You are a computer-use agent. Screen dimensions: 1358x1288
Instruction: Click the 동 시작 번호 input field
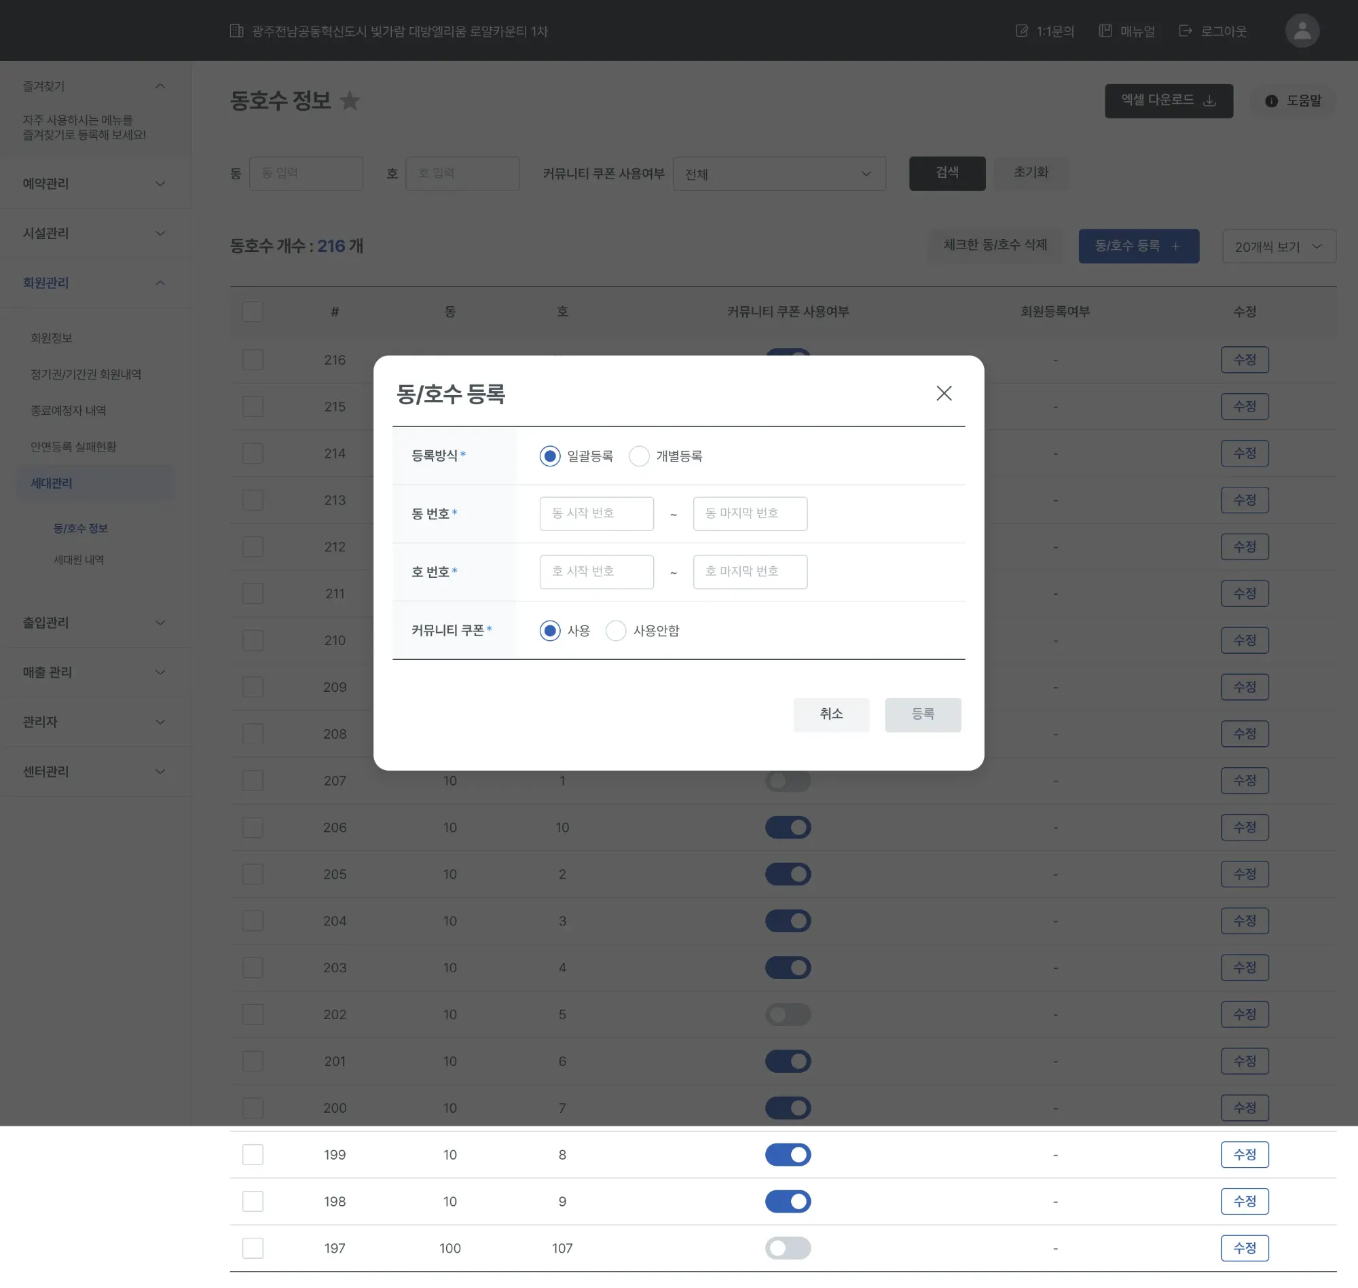596,513
